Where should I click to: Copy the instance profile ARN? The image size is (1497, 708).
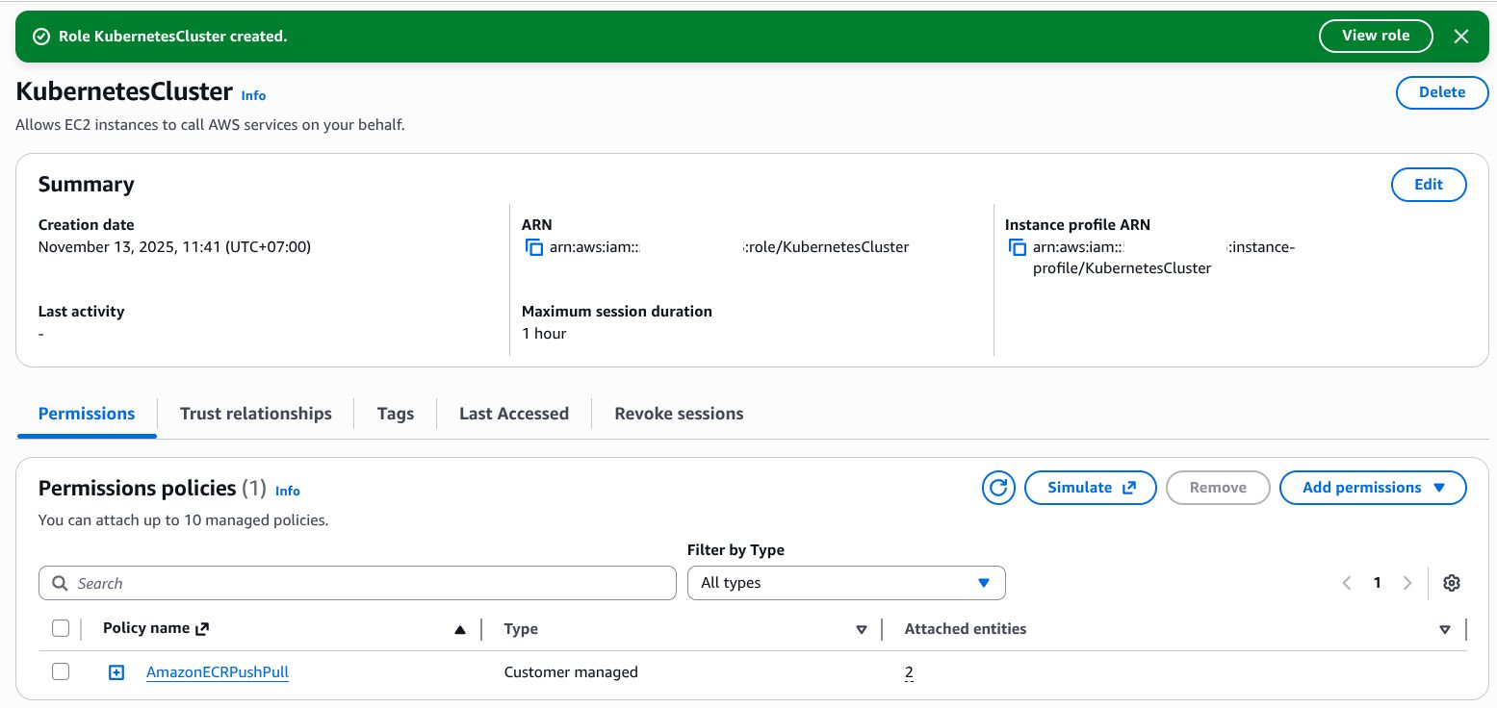(1018, 248)
